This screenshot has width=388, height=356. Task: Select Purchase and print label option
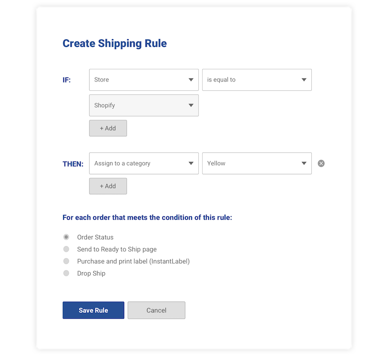pos(66,261)
